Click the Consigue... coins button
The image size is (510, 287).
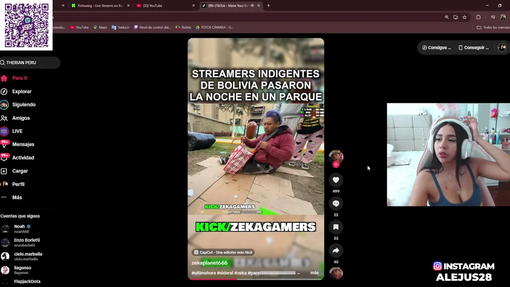[x=437, y=47]
